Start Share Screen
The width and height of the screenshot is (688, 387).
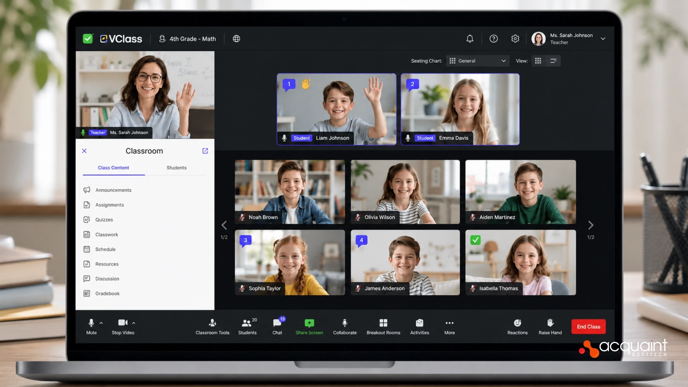309,327
